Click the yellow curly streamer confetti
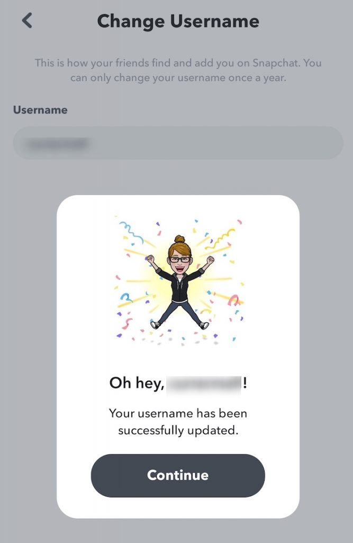 click(221, 238)
